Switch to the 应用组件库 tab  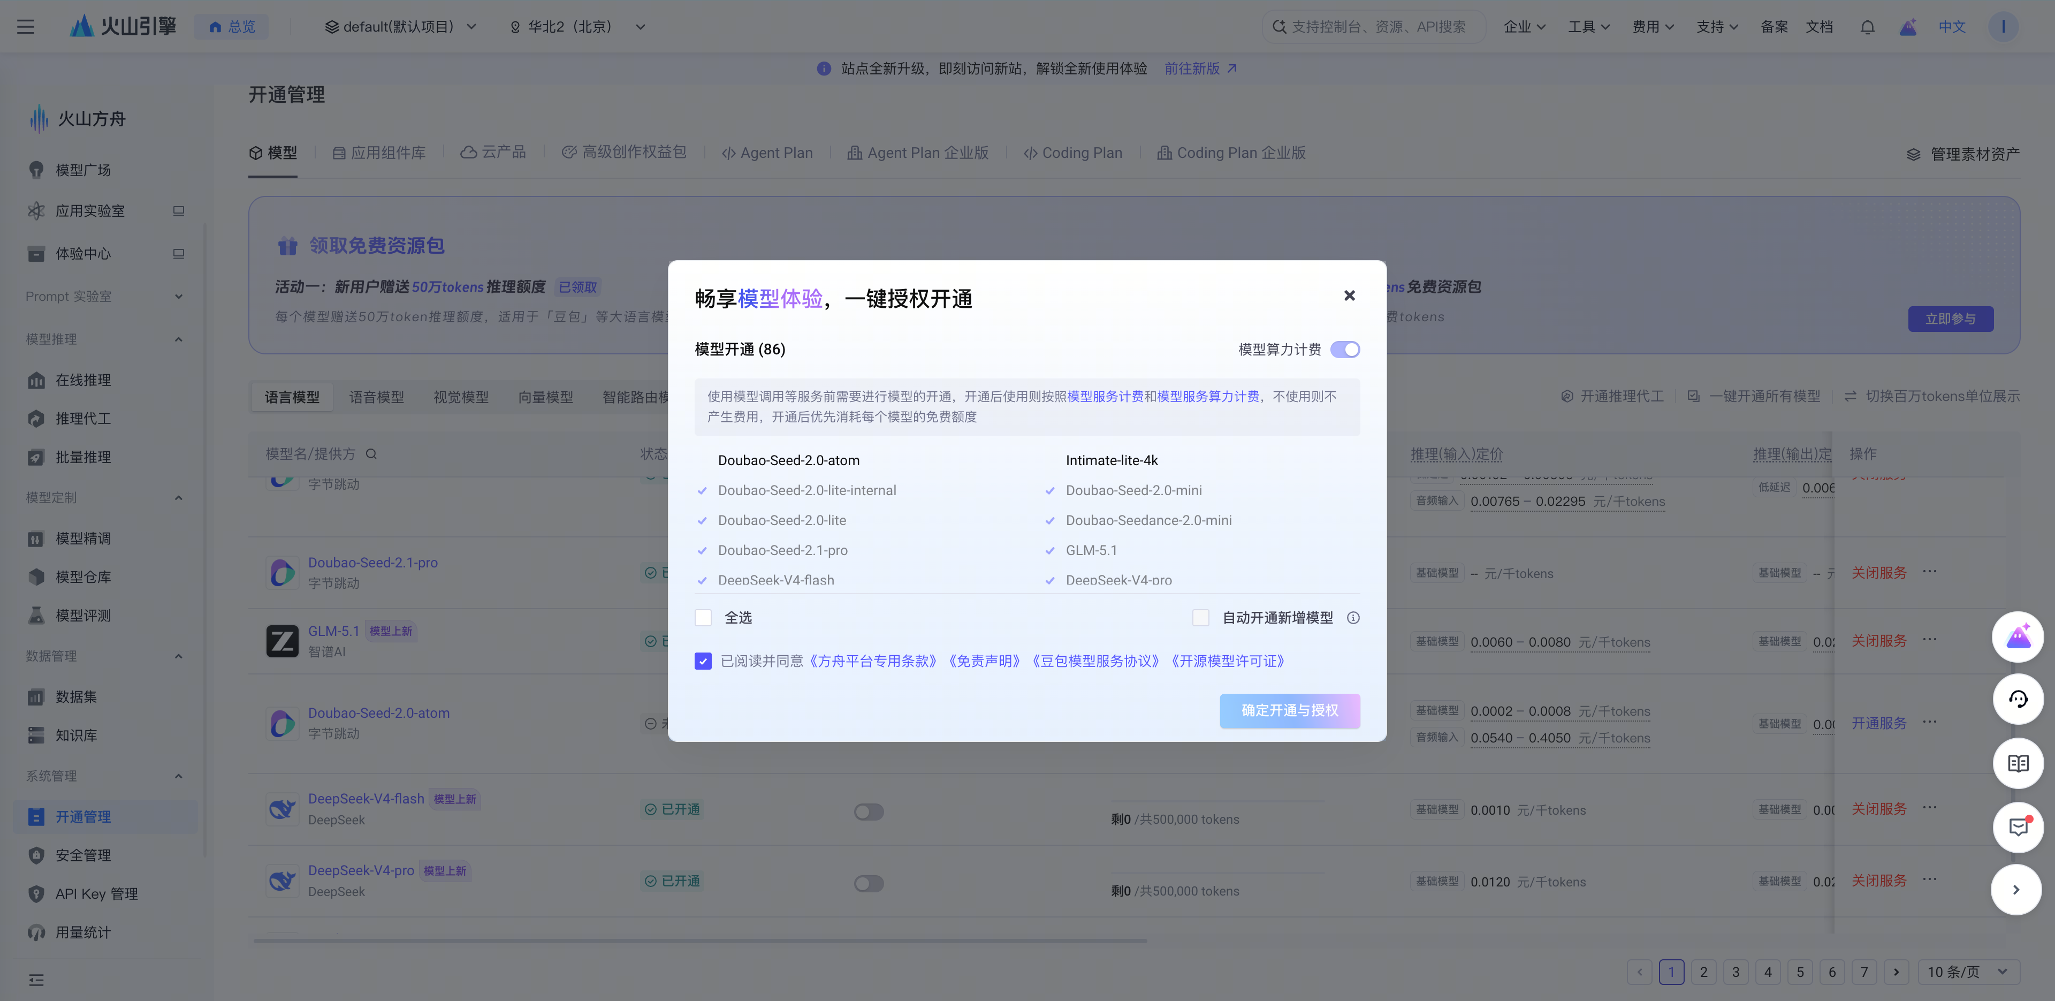click(x=379, y=153)
